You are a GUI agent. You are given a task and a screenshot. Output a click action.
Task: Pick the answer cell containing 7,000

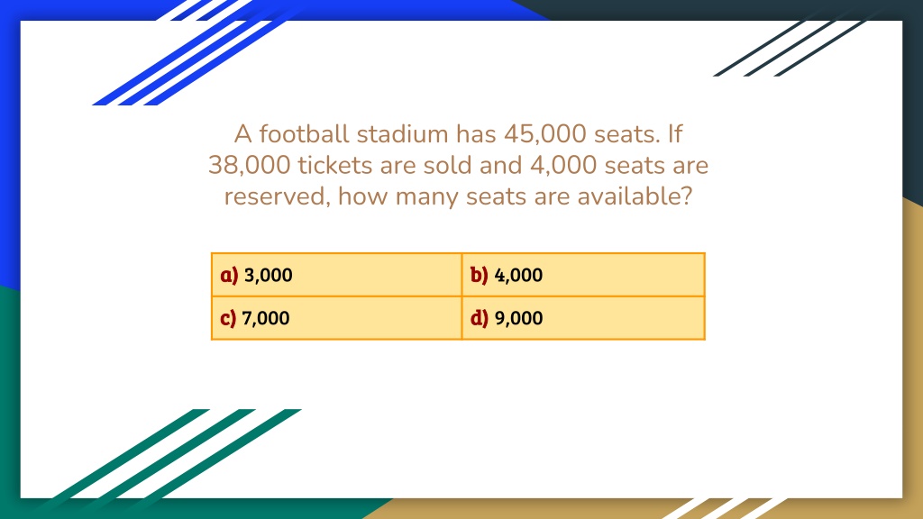click(x=336, y=318)
